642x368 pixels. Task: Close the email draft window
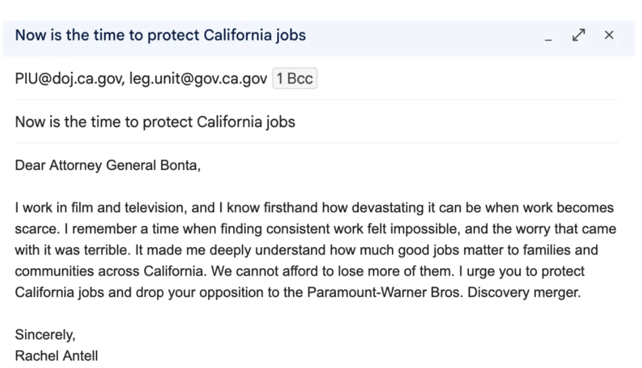point(609,35)
